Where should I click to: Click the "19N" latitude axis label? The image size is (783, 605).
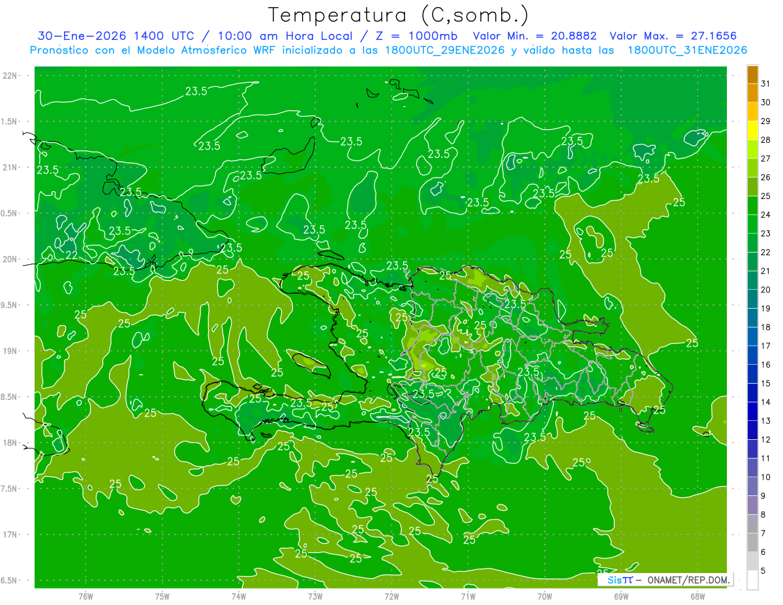10,351
